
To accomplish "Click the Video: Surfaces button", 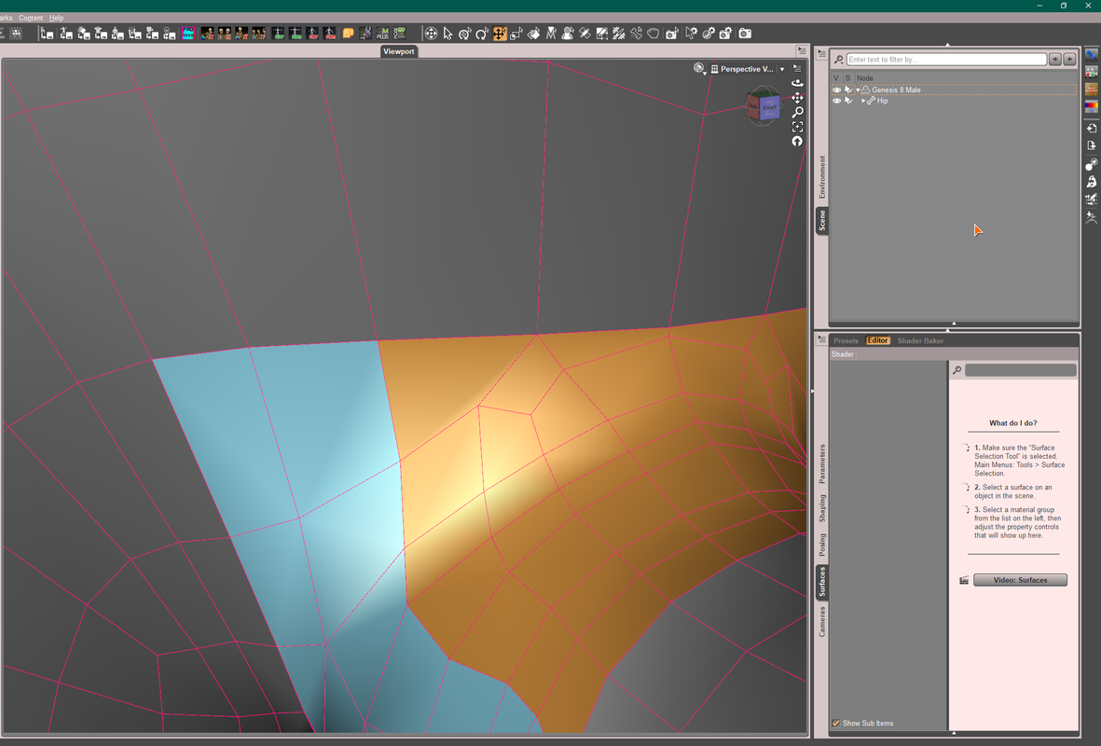I will 1020,580.
